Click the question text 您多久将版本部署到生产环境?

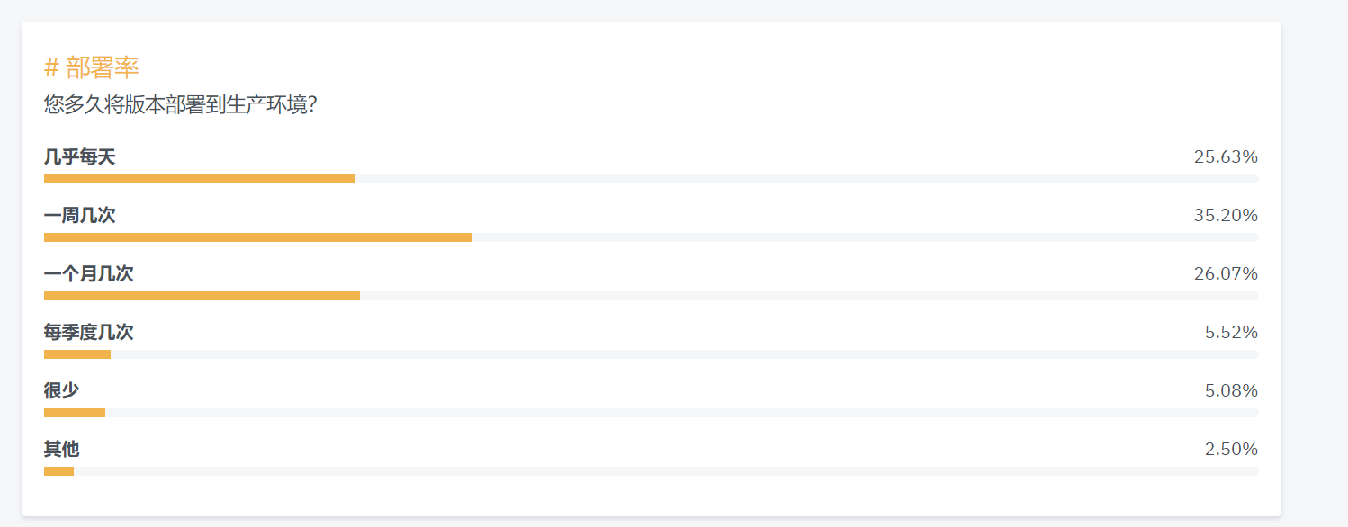[x=180, y=104]
